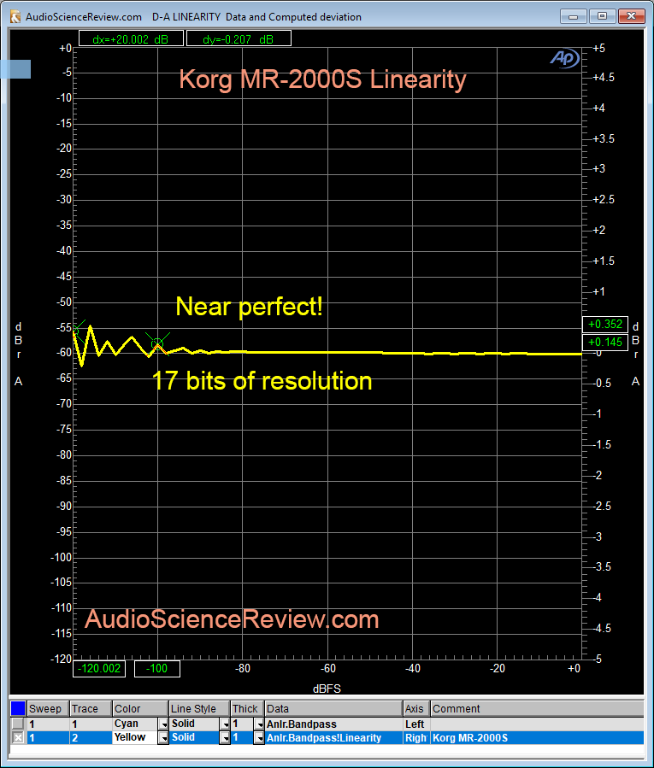Click the blue square in legend header
654x768 pixels.
pos(18,708)
